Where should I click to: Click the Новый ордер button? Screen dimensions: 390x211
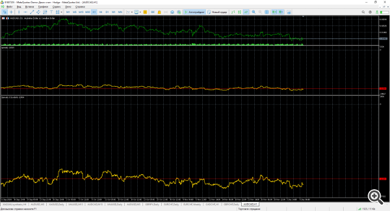point(217,12)
